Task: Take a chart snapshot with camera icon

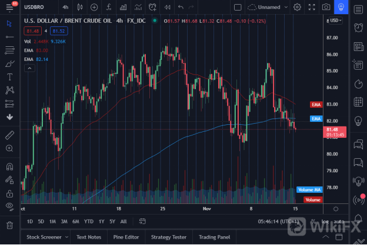Action: coord(326,7)
